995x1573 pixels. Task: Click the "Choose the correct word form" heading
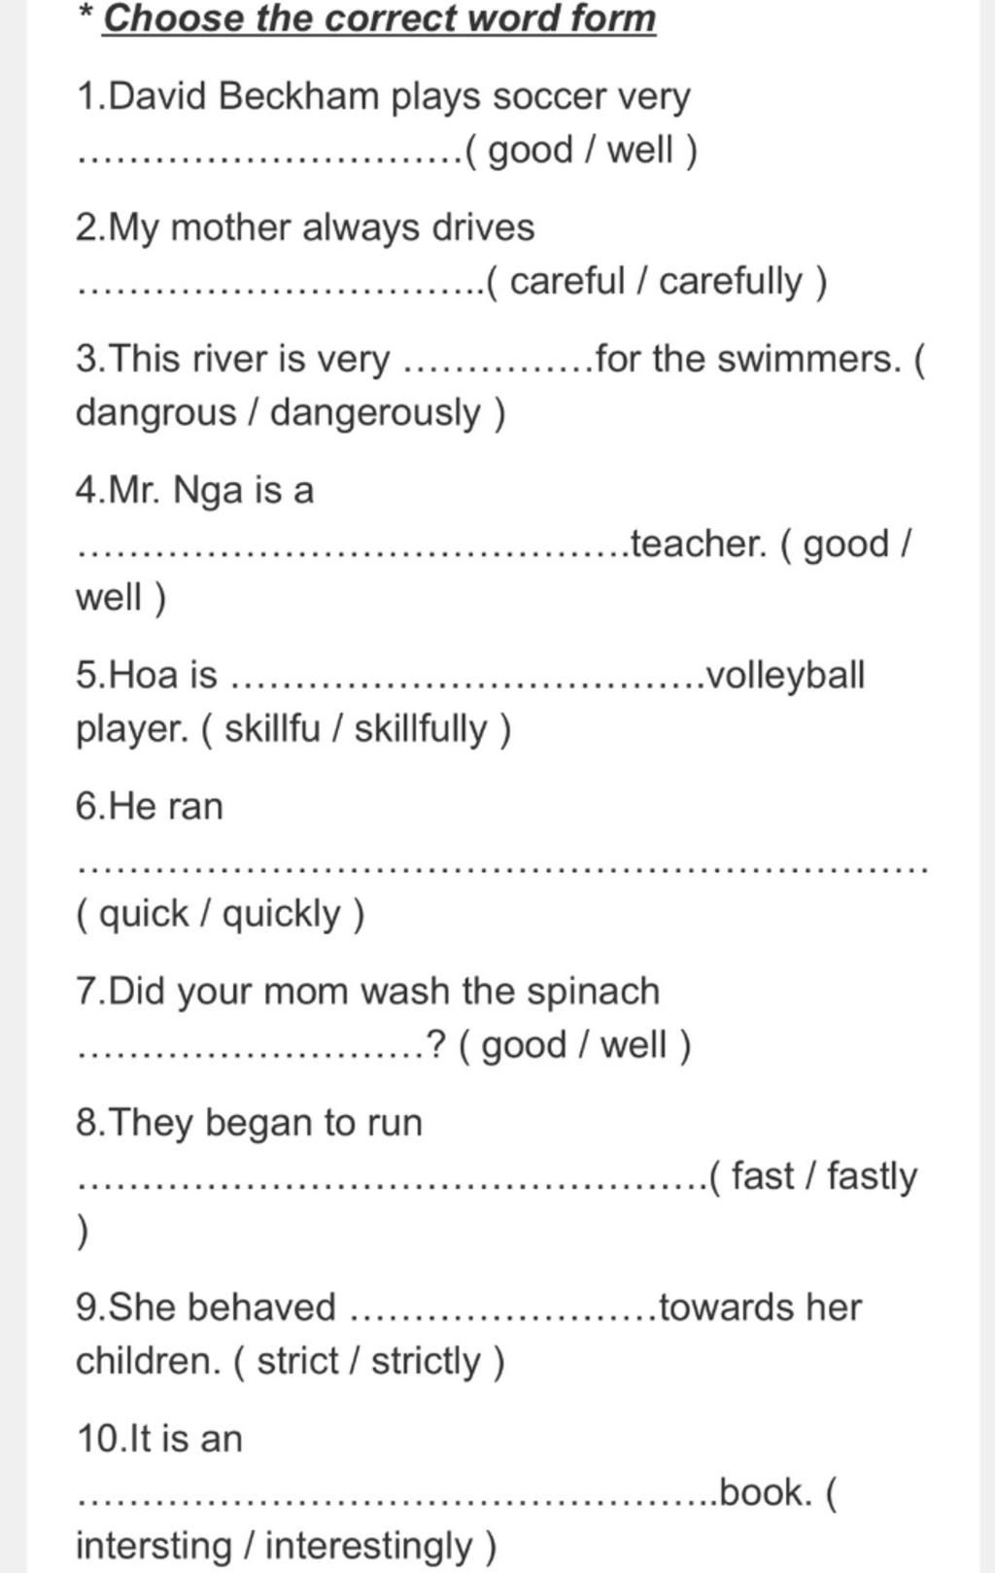[x=379, y=18]
